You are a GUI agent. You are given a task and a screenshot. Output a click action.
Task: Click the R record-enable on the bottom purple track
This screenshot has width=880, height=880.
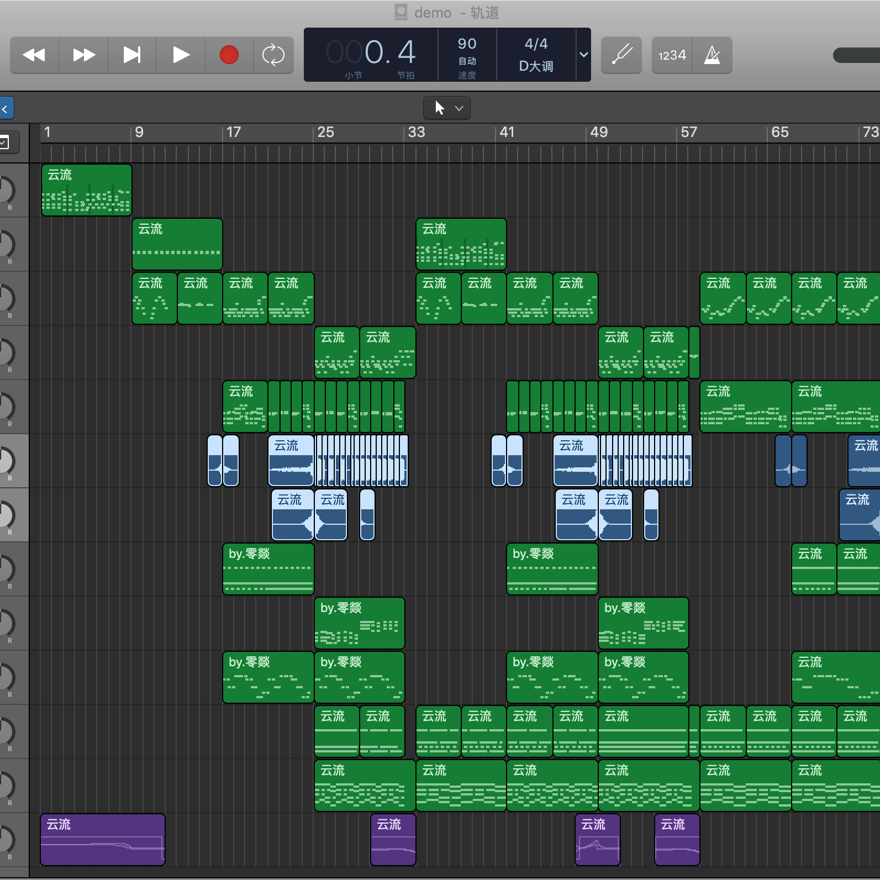(9, 858)
